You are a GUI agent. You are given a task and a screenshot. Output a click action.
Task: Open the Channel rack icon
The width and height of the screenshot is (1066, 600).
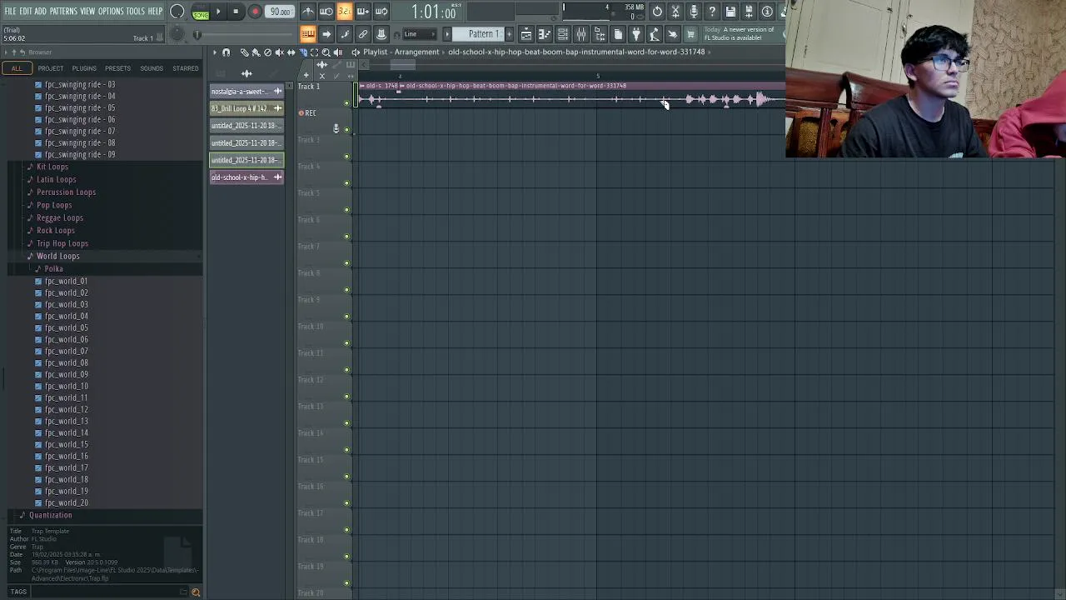563,34
